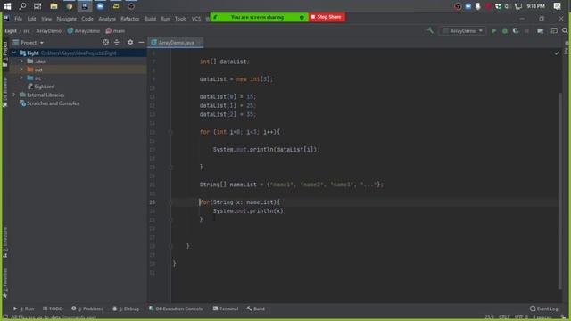This screenshot has height=321, width=571.
Task: Open Search Everywhere magnifier icon
Action: [565, 31]
